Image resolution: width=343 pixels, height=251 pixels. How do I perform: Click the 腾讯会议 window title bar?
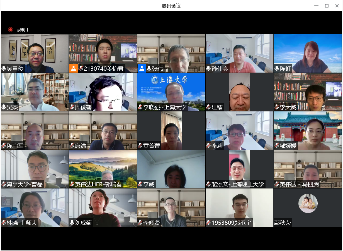pos(171,6)
